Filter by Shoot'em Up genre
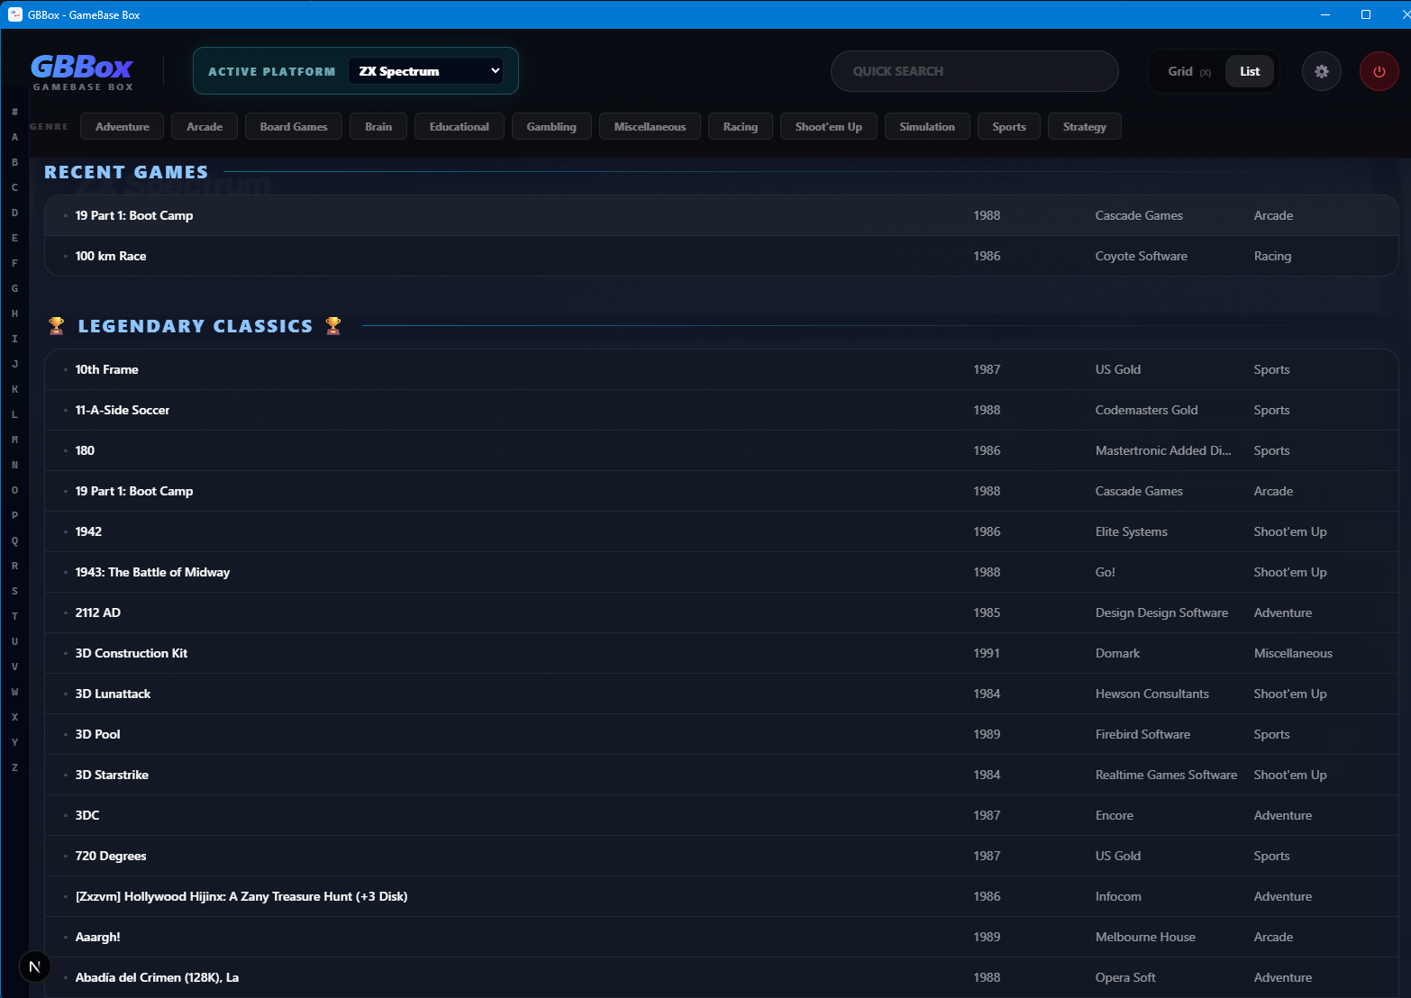Screen dimensions: 1411x998 [x=829, y=127]
